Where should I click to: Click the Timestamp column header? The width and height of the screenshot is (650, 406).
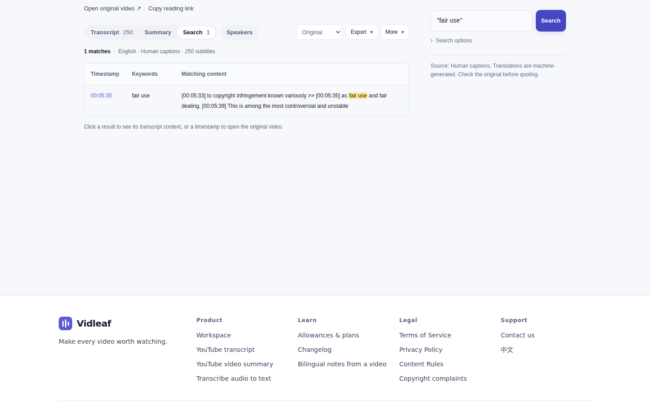tap(105, 74)
